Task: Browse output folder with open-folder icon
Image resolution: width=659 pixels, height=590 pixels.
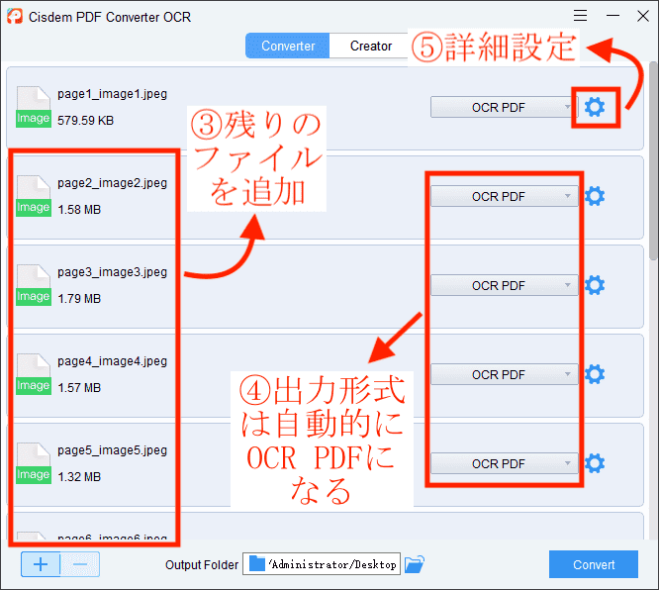Action: 415,564
